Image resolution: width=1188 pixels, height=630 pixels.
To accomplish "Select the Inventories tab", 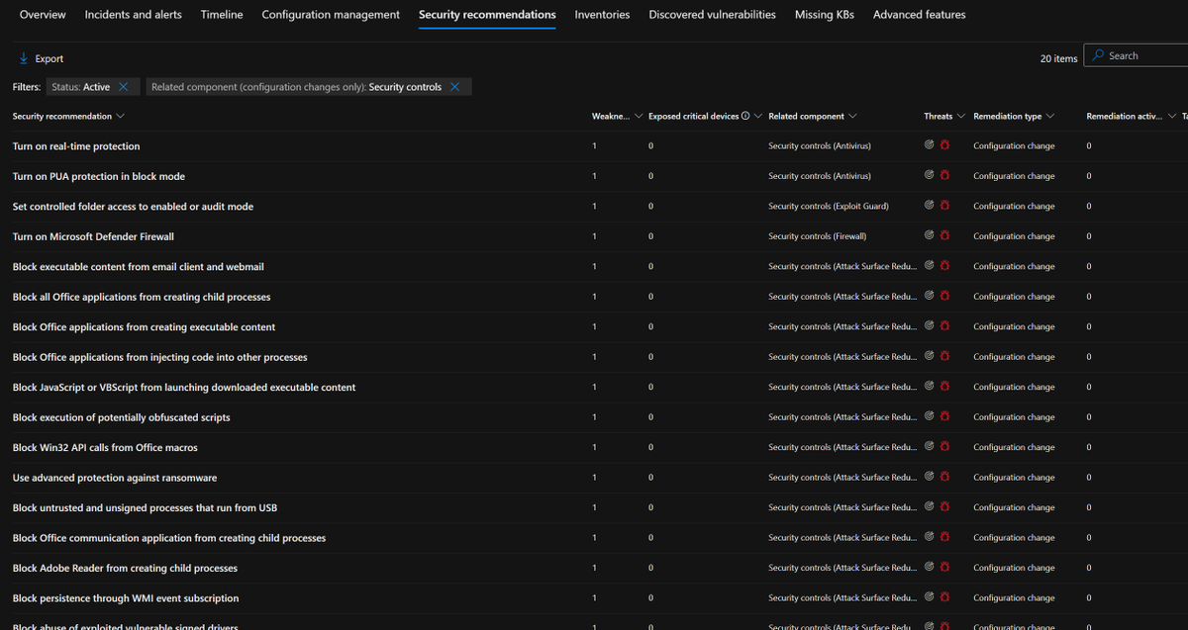I will [602, 15].
